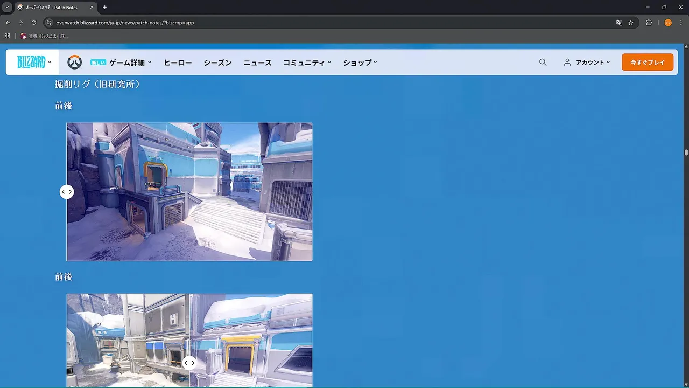Open the Chrome three-dot menu

point(681,23)
